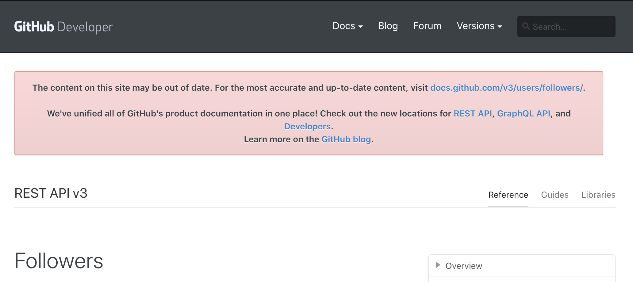Image resolution: width=633 pixels, height=282 pixels.
Task: Switch to the Guides tab
Action: (555, 195)
